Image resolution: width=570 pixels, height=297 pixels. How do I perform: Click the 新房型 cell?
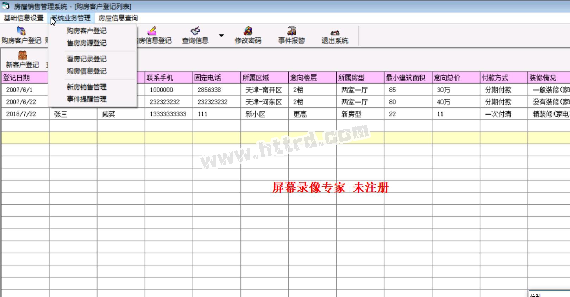point(360,114)
